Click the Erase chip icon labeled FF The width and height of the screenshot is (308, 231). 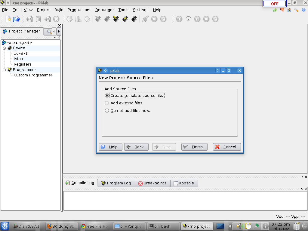[125, 19]
